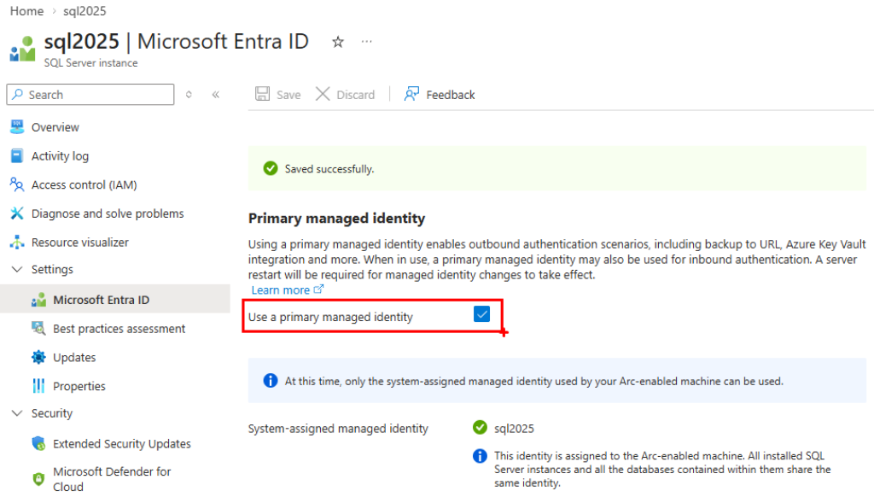The image size is (874, 497).
Task: Open the Overview page from the sidebar
Action: pos(19,126)
